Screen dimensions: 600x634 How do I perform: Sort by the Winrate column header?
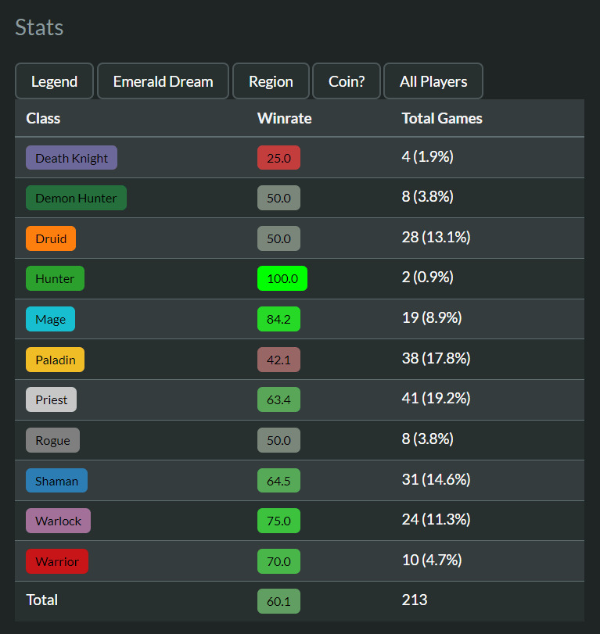[x=284, y=119]
